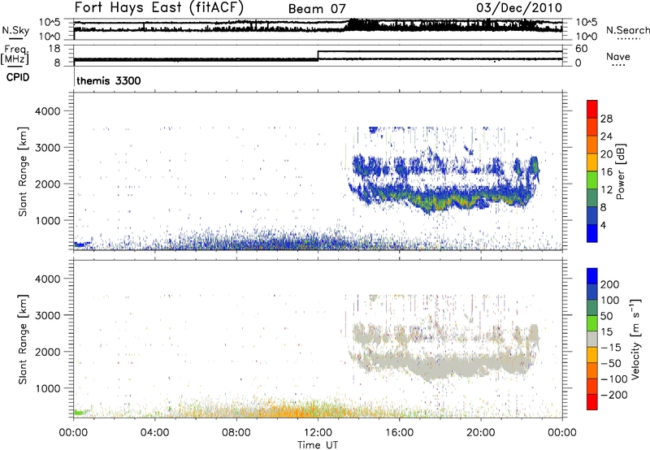Click the '12:00' time axis tick label
This screenshot has width=650, height=450.
(318, 433)
